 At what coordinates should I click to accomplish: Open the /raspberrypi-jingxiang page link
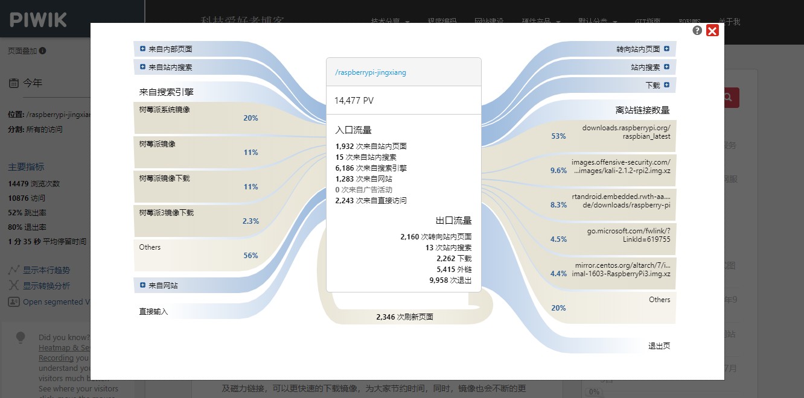pyautogui.click(x=371, y=72)
